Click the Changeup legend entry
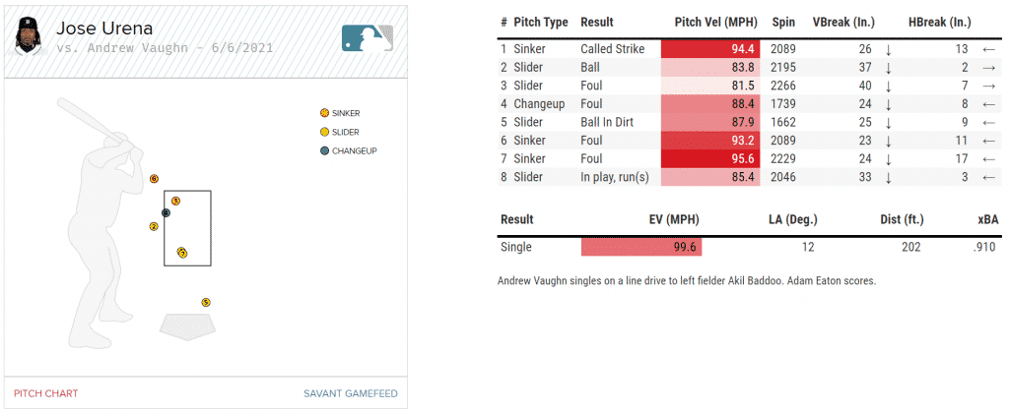The height and width of the screenshot is (412, 1009). coord(350,150)
